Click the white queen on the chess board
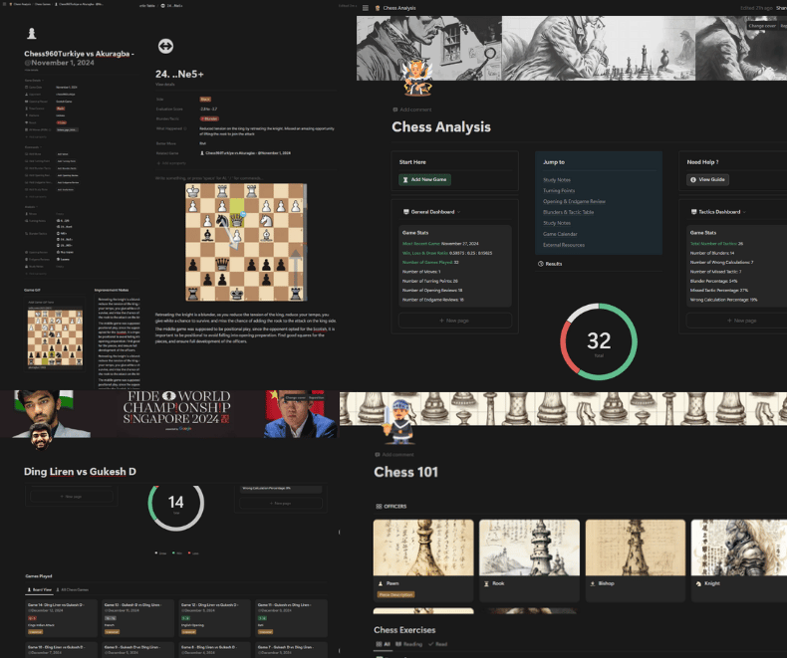The height and width of the screenshot is (658, 787). [237, 220]
